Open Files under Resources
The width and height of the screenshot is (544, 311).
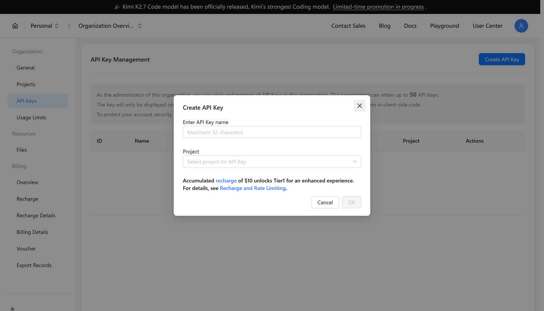point(38,150)
